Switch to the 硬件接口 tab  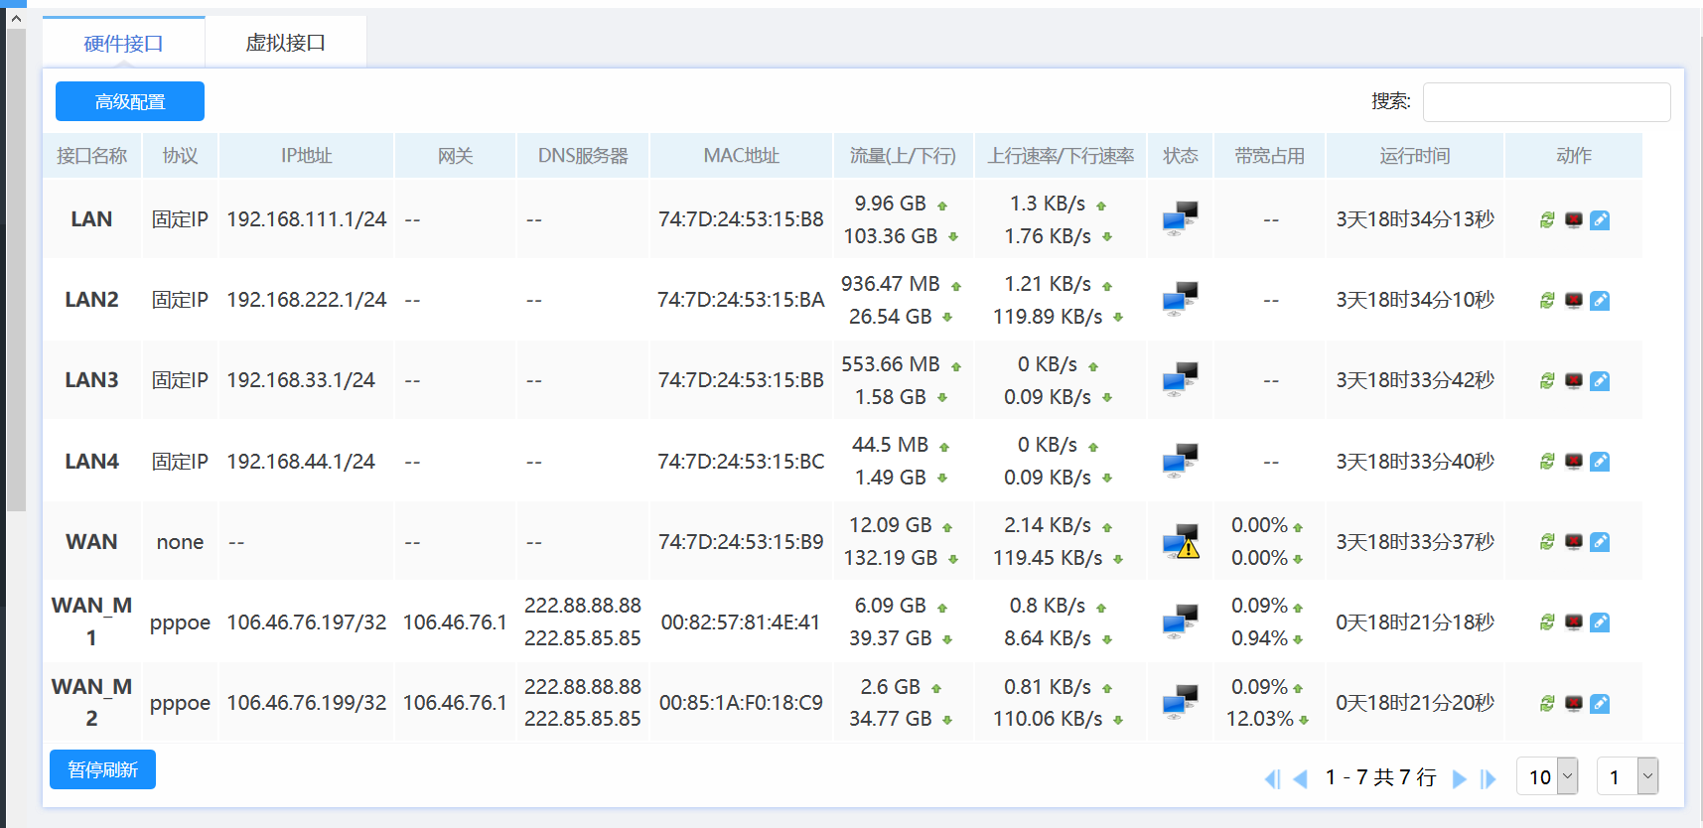[x=123, y=43]
